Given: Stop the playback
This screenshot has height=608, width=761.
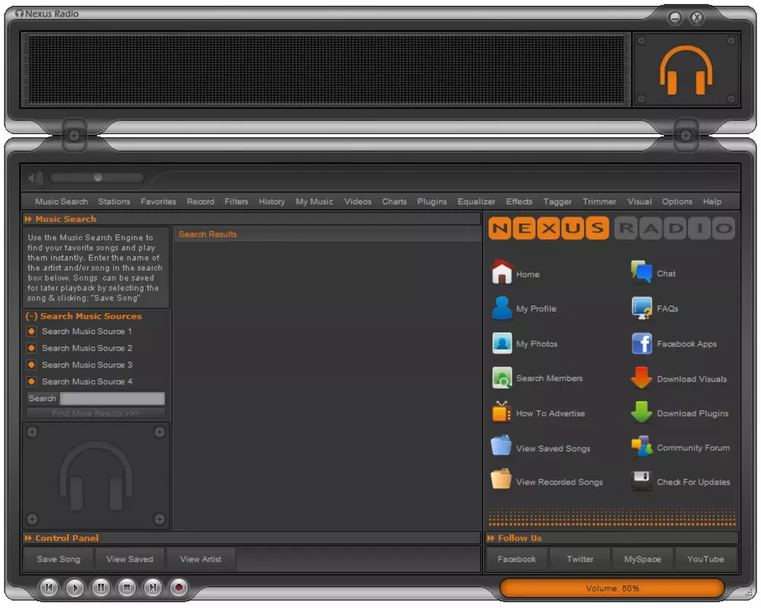Looking at the screenshot, I should 127,587.
